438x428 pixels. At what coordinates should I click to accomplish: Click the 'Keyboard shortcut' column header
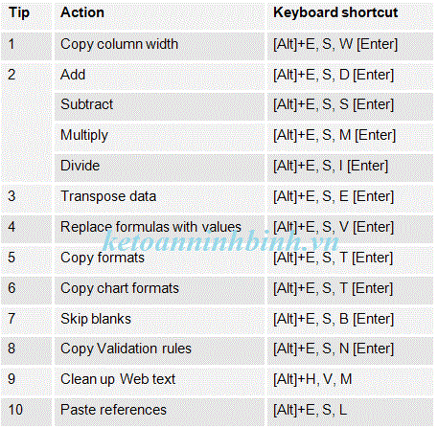coord(350,15)
